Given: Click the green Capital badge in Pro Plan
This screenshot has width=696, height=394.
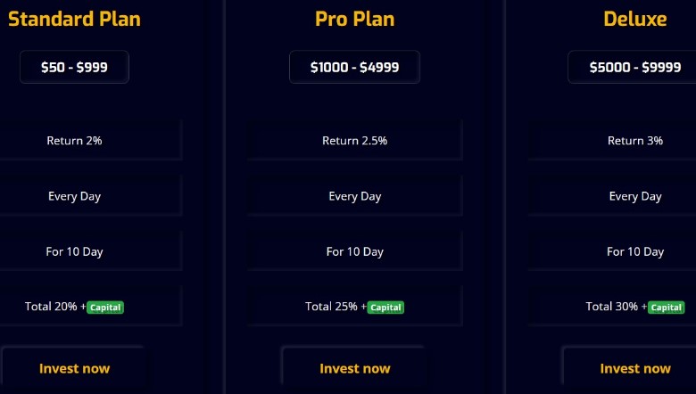Looking at the screenshot, I should click(385, 308).
